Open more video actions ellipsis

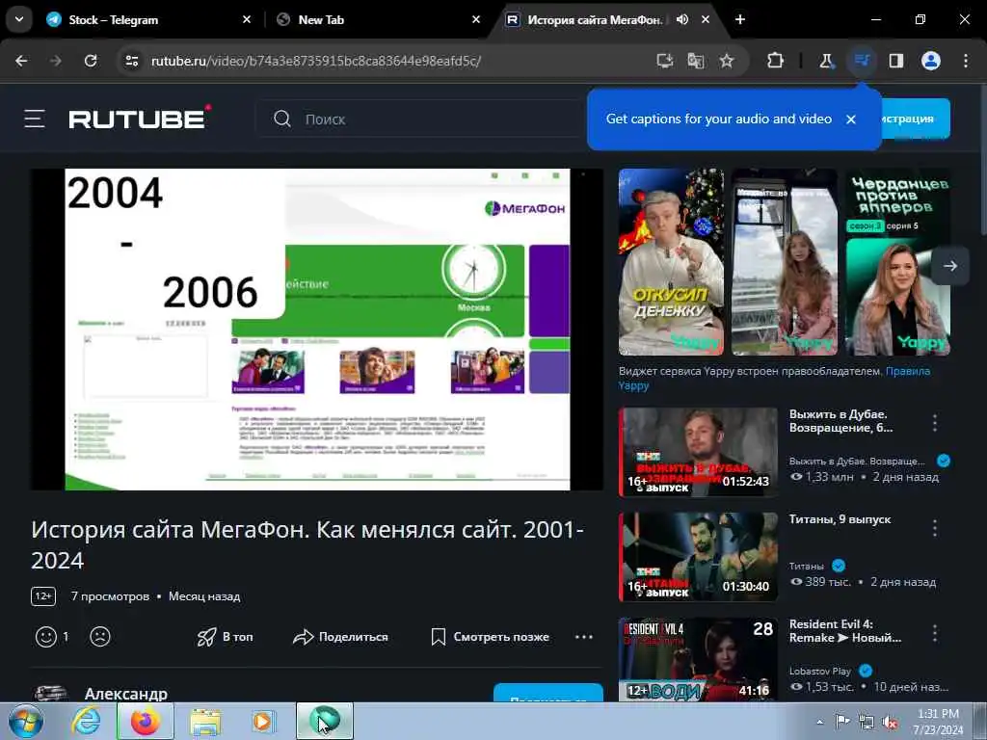[x=583, y=637]
